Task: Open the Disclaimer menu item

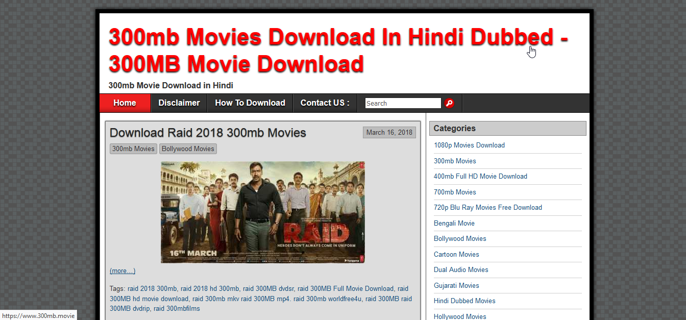Action: [179, 103]
